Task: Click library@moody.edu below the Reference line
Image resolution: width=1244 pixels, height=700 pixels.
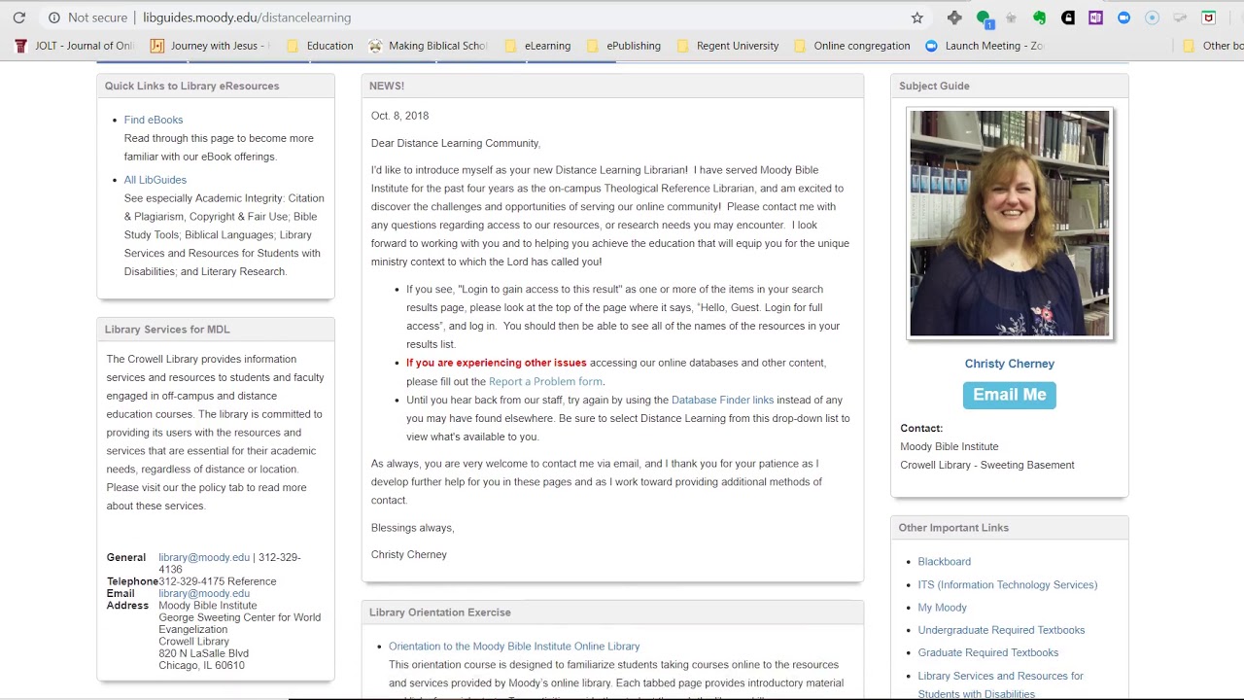Action: (x=204, y=593)
